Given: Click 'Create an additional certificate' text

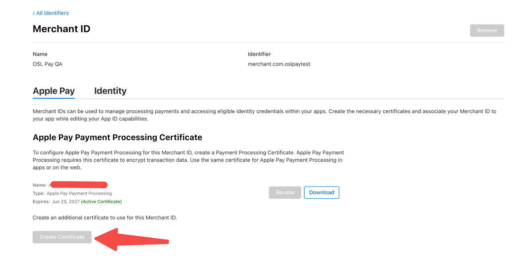Looking at the screenshot, I should click(x=105, y=217).
